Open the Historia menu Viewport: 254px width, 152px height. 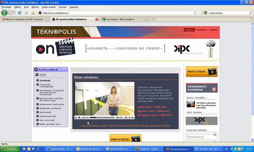35,7
